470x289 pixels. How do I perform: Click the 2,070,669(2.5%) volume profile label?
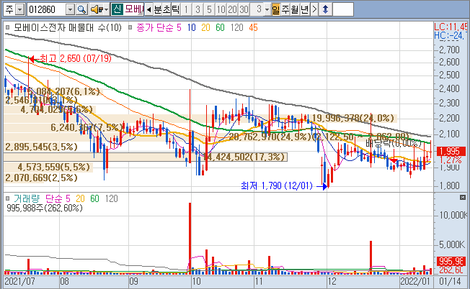(x=41, y=178)
